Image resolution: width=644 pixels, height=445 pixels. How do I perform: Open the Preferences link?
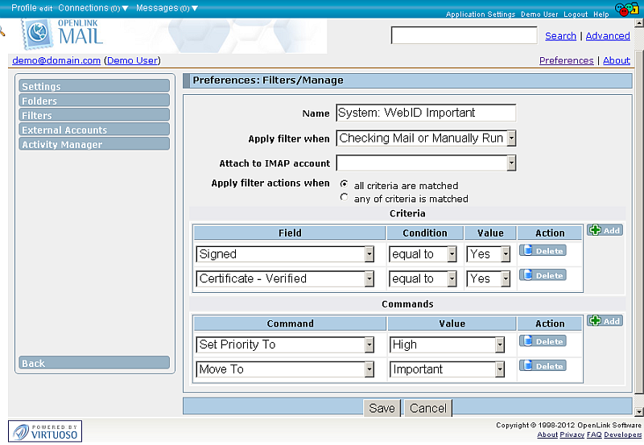click(567, 60)
